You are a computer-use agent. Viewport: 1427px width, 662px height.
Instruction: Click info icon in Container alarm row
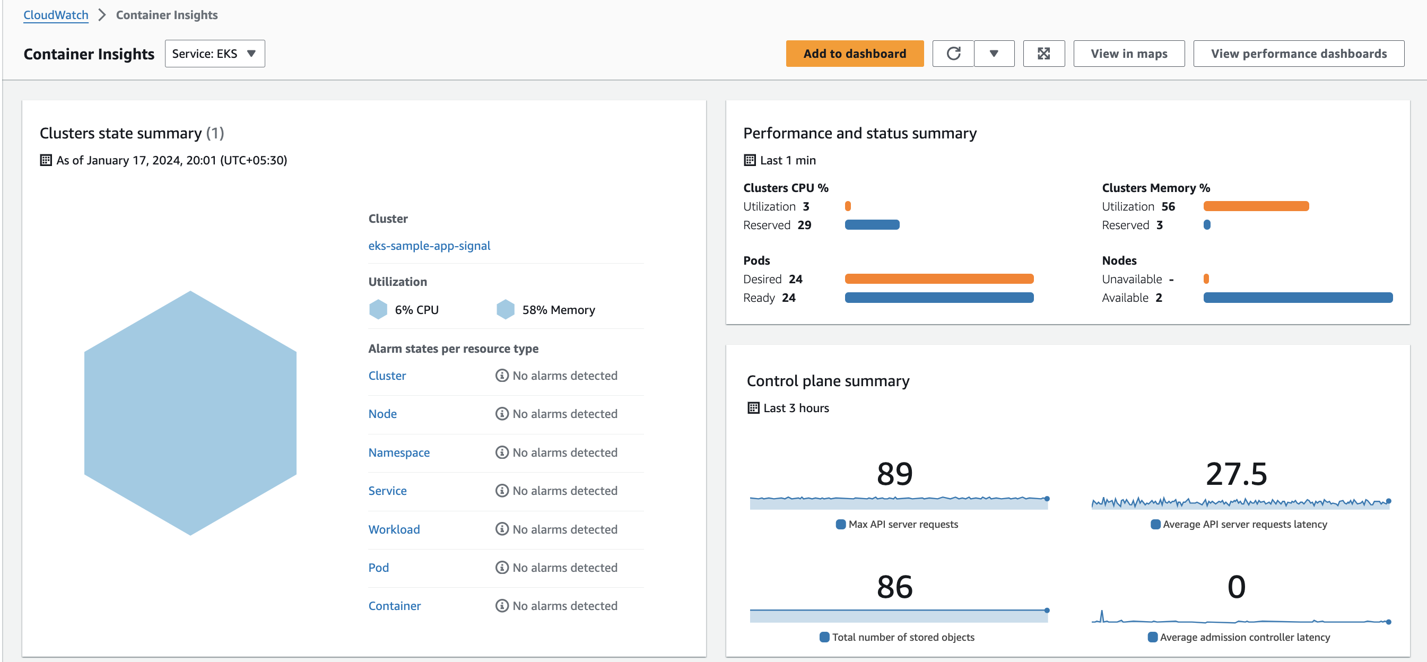tap(502, 606)
